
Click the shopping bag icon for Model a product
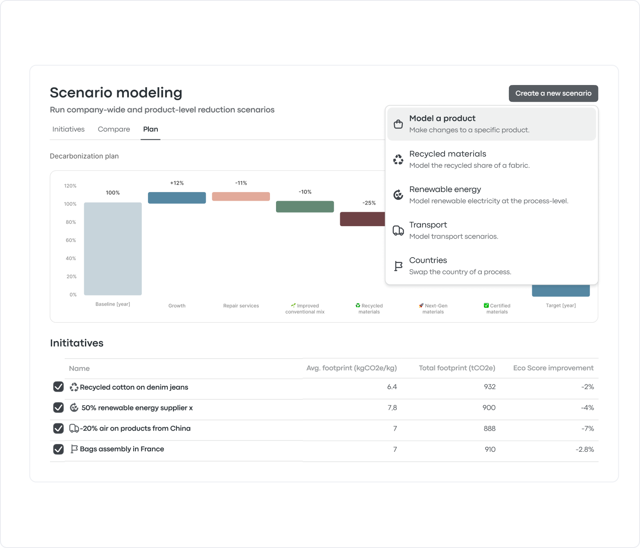tap(398, 124)
